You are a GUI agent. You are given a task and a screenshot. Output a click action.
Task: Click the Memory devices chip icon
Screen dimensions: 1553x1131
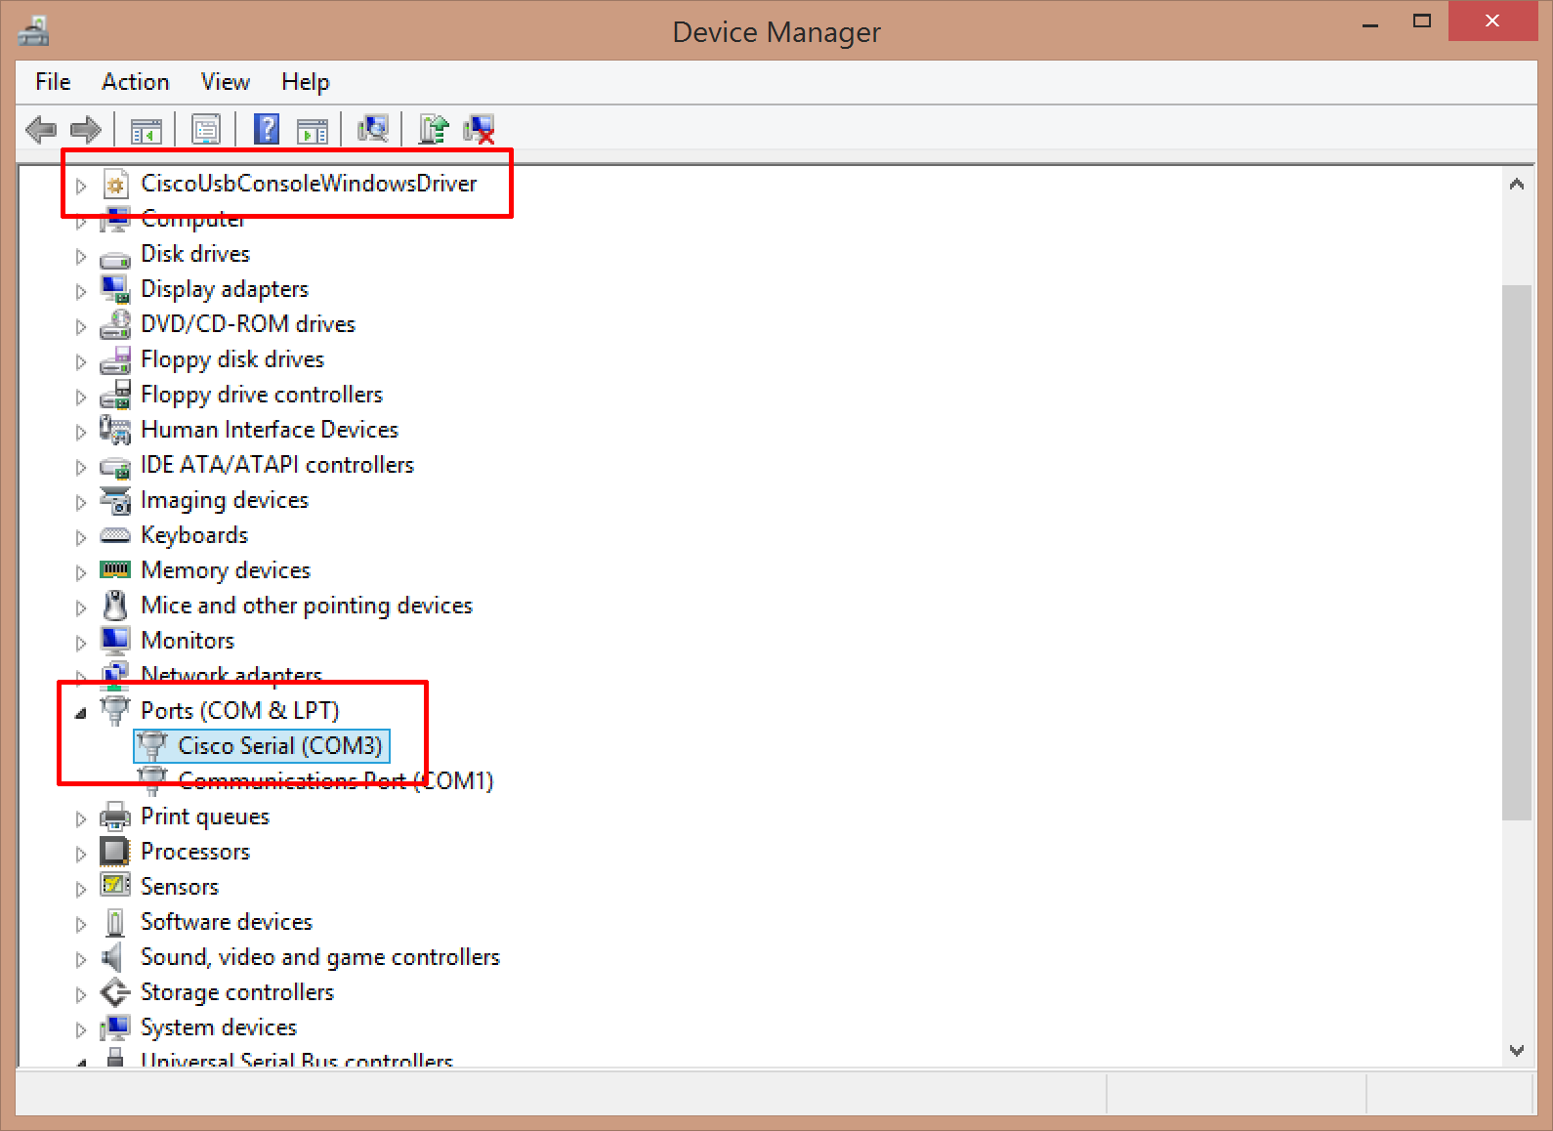(115, 569)
